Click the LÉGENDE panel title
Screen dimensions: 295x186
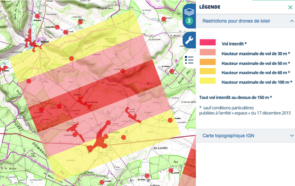click(x=210, y=7)
